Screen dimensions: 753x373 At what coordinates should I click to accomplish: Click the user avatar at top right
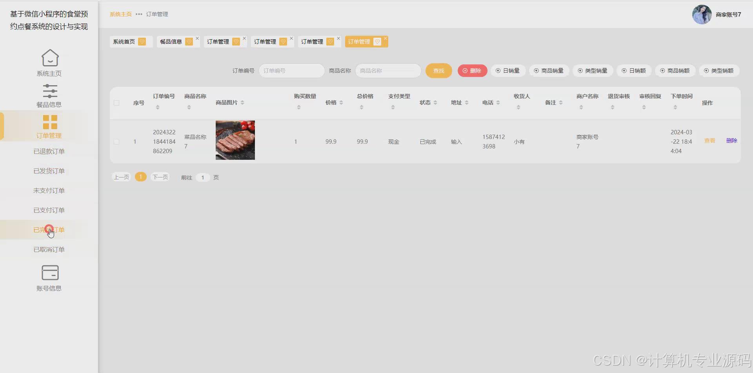point(702,14)
